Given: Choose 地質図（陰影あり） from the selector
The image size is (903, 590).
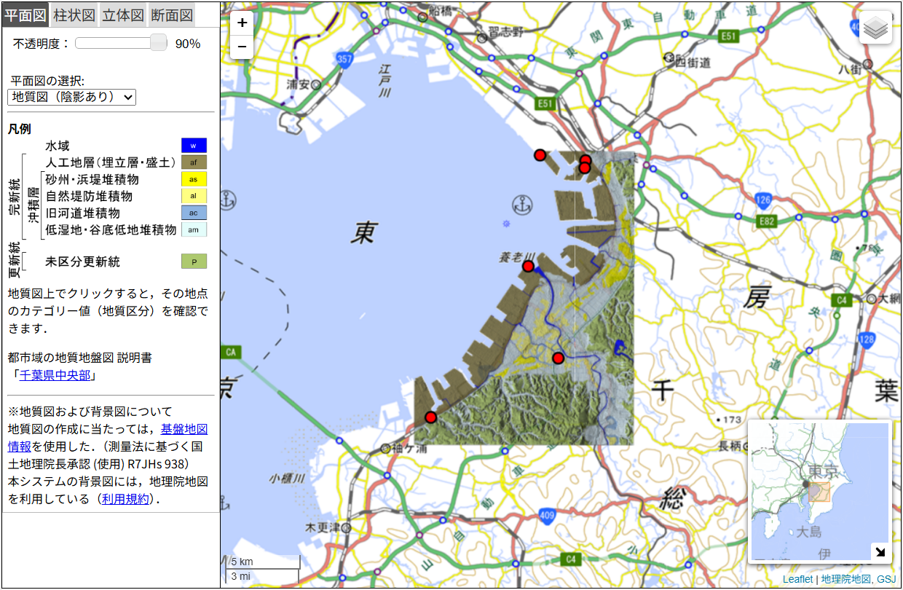Looking at the screenshot, I should click(71, 97).
